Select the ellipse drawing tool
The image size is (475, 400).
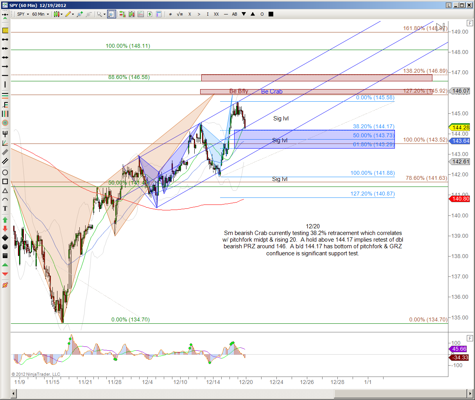(5, 172)
